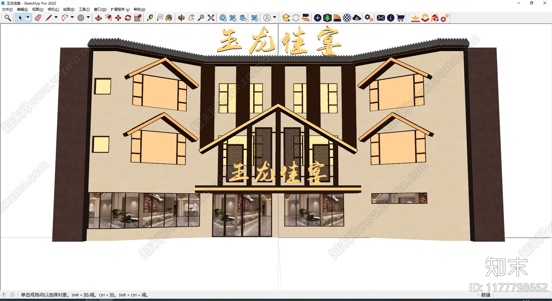Click the camera synchronize views icon
Image resolution: width=552 pixels, height=301 pixels.
pyautogui.click(x=306, y=18)
